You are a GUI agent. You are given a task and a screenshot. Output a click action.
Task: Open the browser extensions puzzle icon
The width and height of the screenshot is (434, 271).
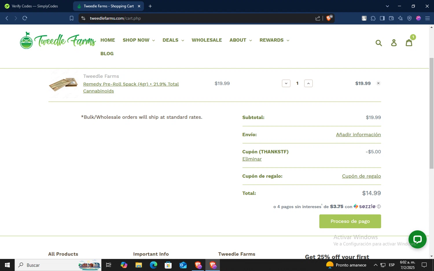click(x=373, y=18)
